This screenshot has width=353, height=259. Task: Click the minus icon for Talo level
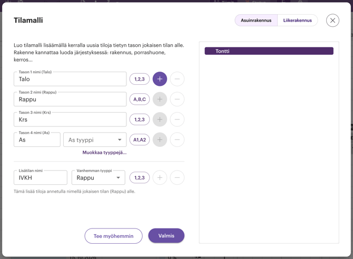pyautogui.click(x=177, y=79)
